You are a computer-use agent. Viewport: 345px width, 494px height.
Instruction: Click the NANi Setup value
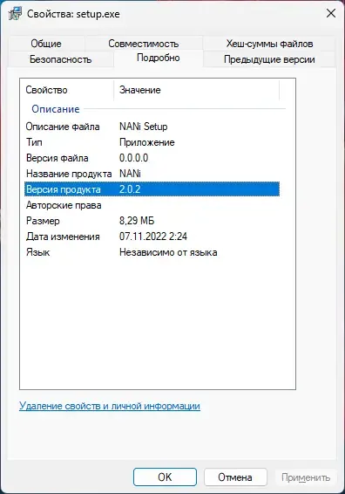click(144, 127)
